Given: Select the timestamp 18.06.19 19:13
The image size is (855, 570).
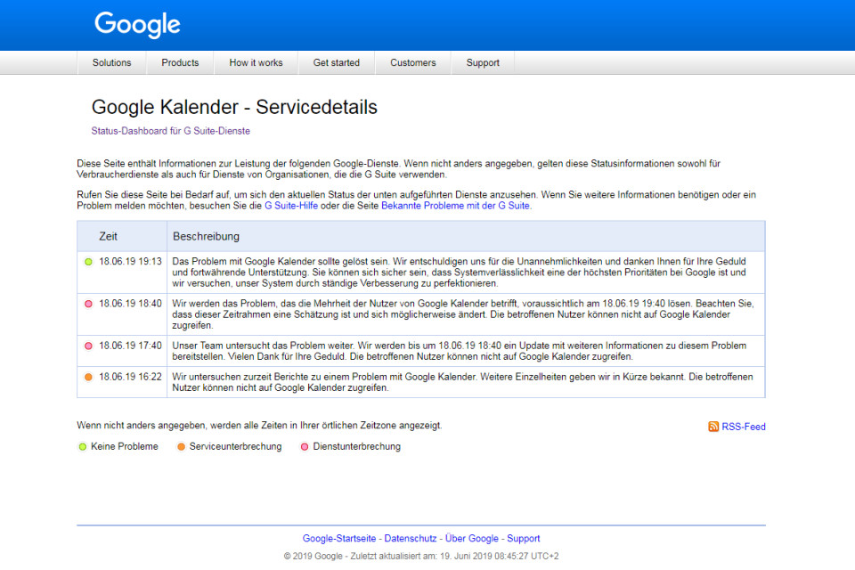Looking at the screenshot, I should pos(130,262).
